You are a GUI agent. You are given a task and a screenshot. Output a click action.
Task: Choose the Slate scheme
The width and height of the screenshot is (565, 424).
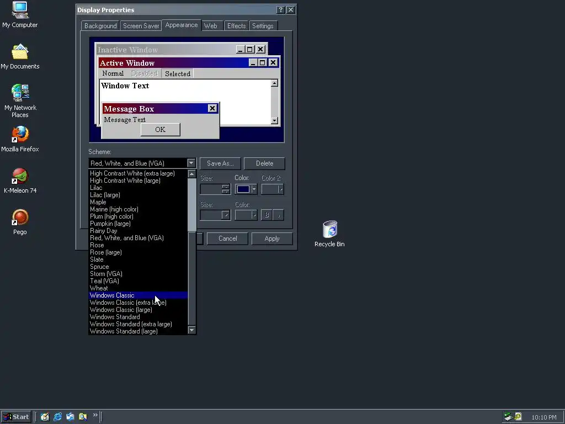(138, 259)
